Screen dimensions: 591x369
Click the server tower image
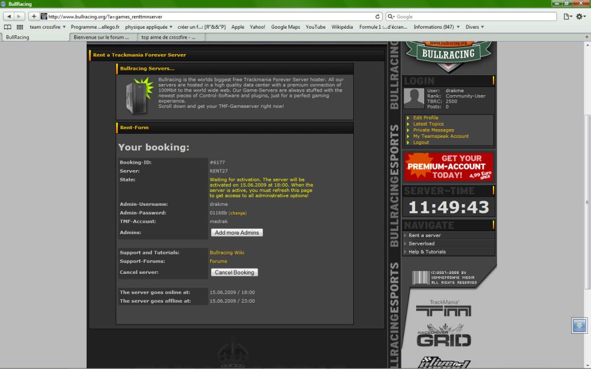[139, 96]
